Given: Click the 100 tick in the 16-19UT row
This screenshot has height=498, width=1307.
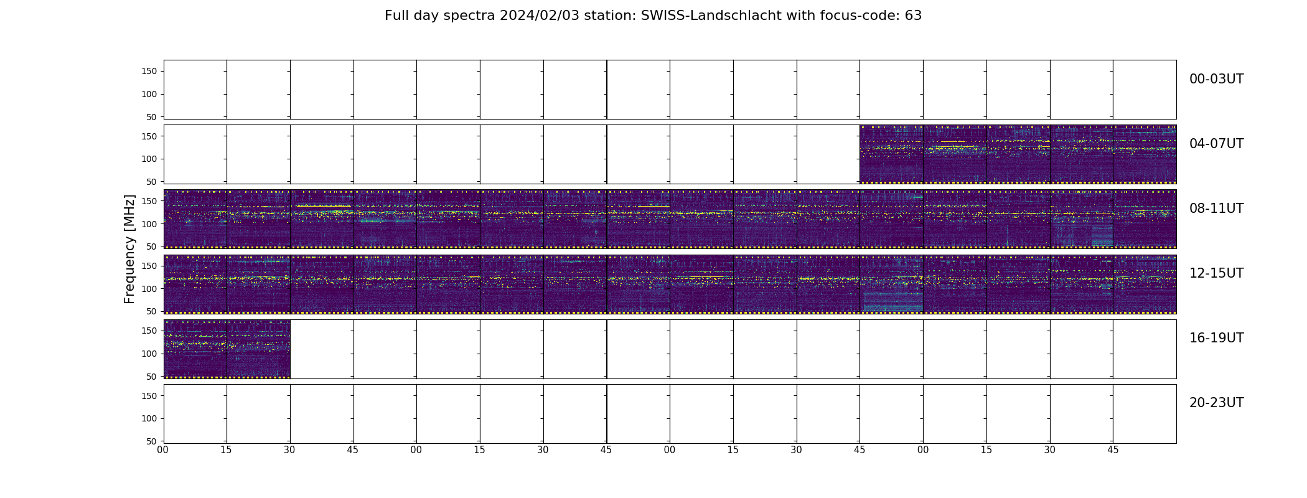Looking at the screenshot, I should [149, 354].
